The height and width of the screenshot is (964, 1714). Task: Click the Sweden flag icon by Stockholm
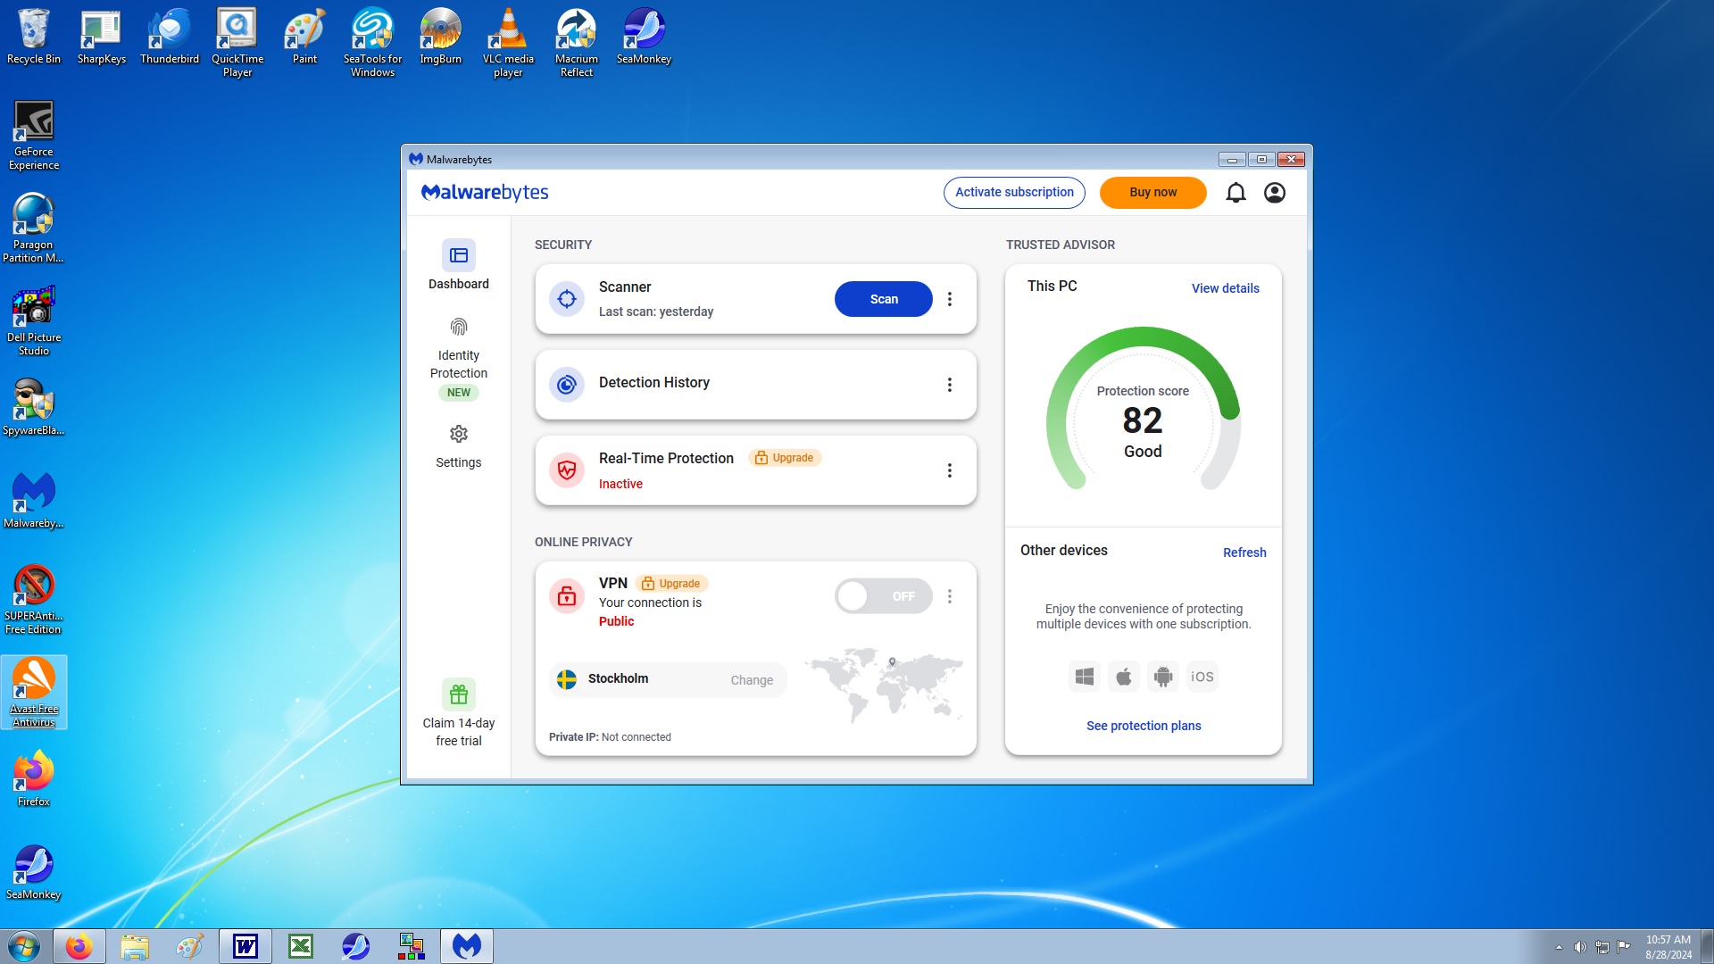[567, 679]
